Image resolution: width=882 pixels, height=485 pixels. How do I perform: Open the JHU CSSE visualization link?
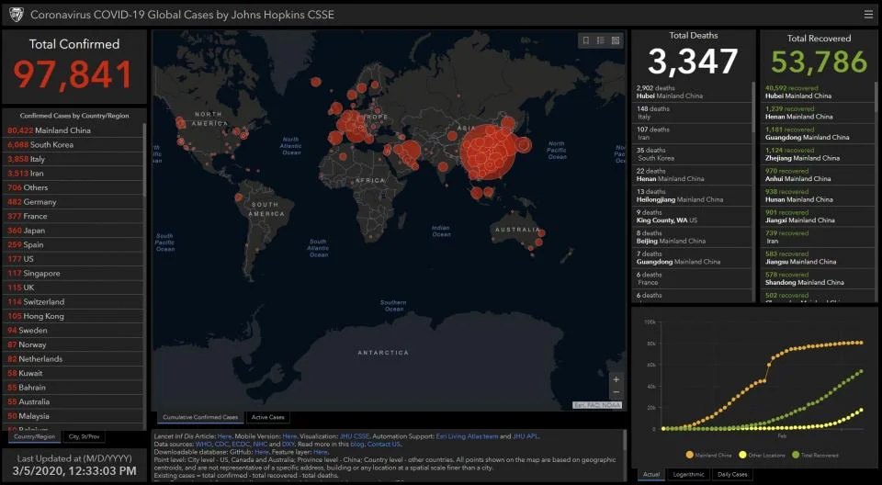(x=355, y=436)
